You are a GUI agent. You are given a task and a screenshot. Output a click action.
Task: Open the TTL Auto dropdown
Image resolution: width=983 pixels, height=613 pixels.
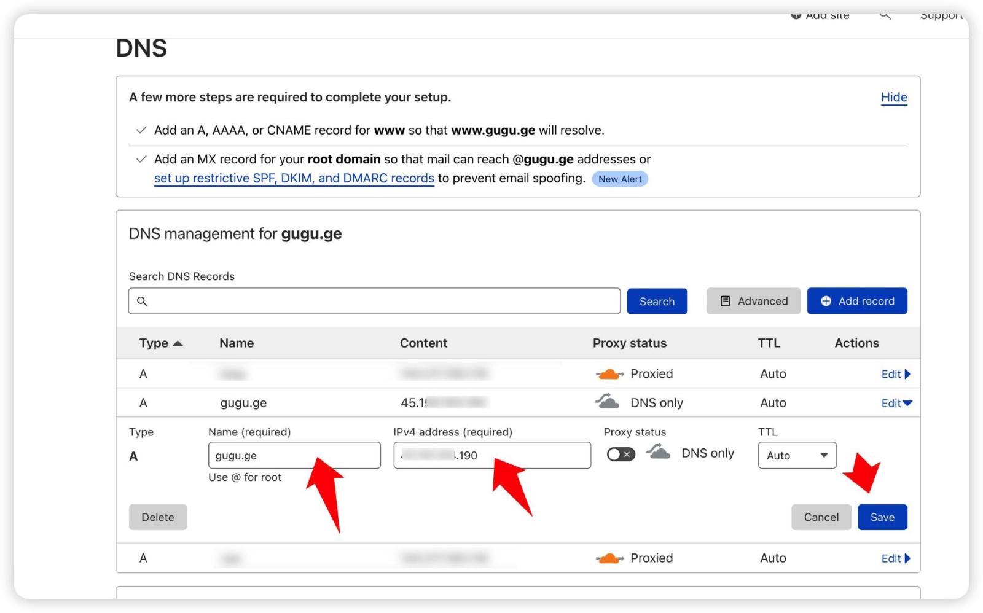point(797,455)
